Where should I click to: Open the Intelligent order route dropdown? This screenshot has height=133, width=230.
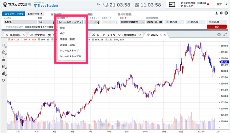110,22
